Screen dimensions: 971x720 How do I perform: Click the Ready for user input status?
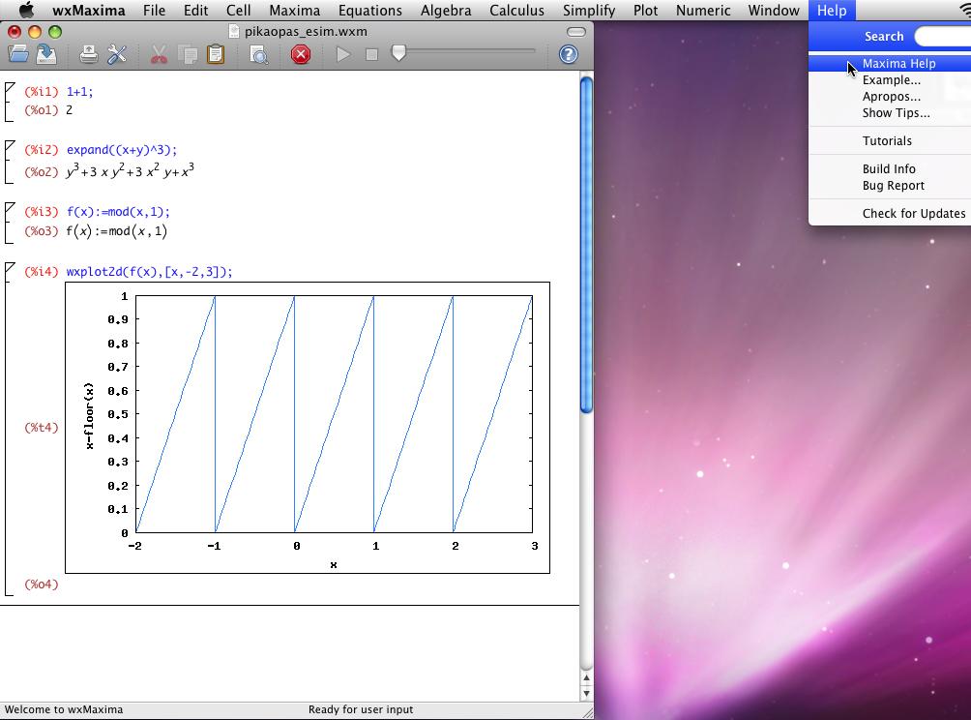point(361,709)
